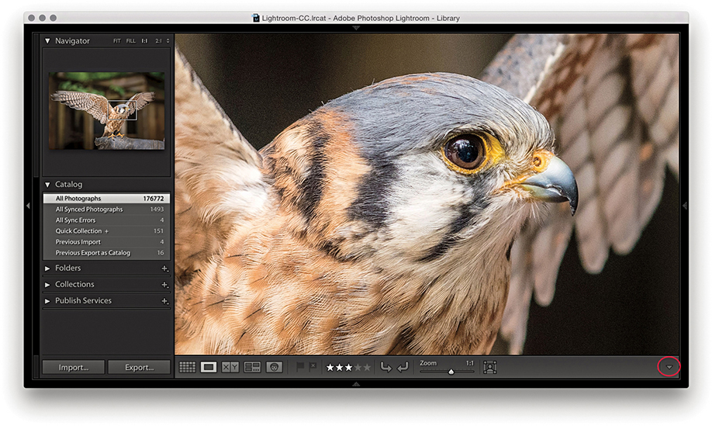Open Compare view (X|Y)
The height and width of the screenshot is (426, 712).
click(x=230, y=367)
